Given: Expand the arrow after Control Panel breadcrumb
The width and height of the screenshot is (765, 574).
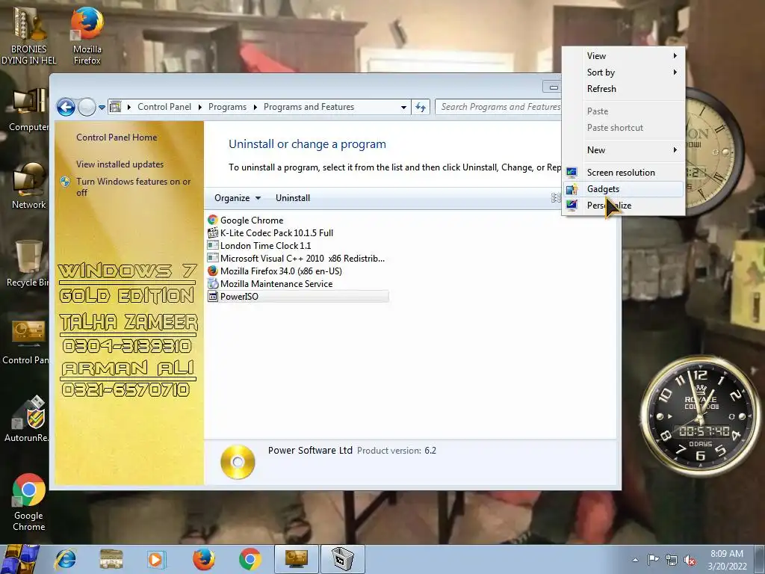Looking at the screenshot, I should click(200, 107).
